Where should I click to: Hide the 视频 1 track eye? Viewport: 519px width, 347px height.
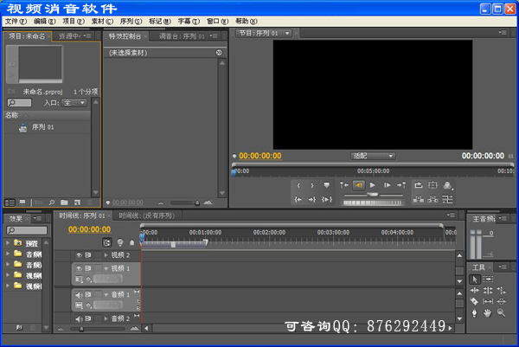point(79,268)
